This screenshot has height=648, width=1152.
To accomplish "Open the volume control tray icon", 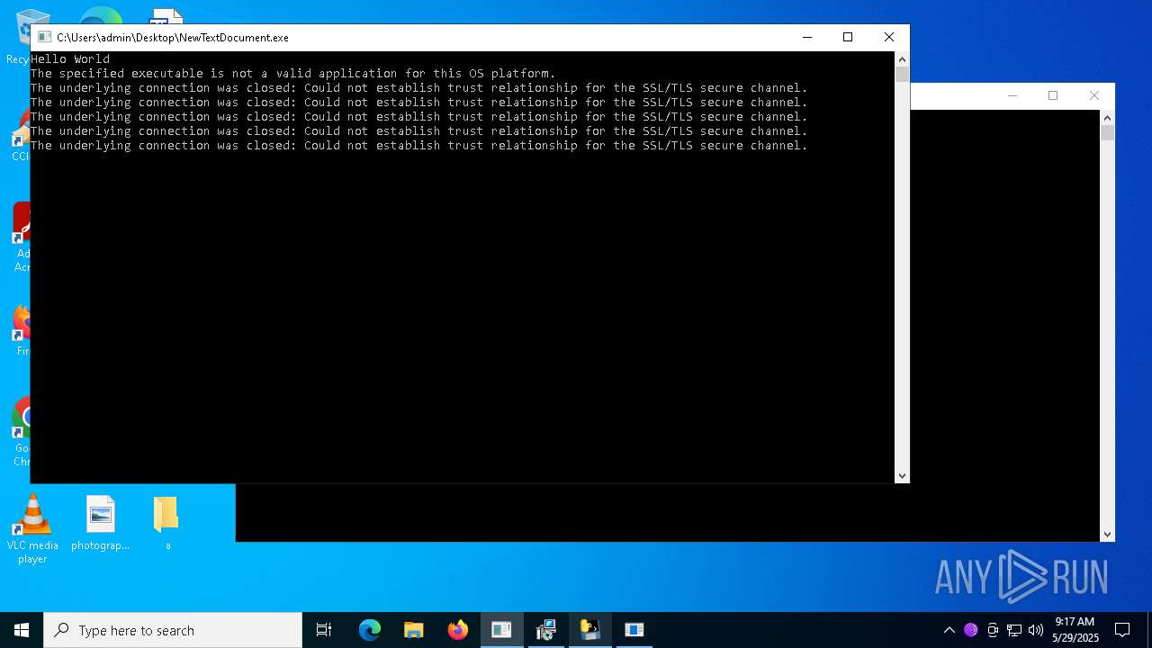I will point(1036,630).
